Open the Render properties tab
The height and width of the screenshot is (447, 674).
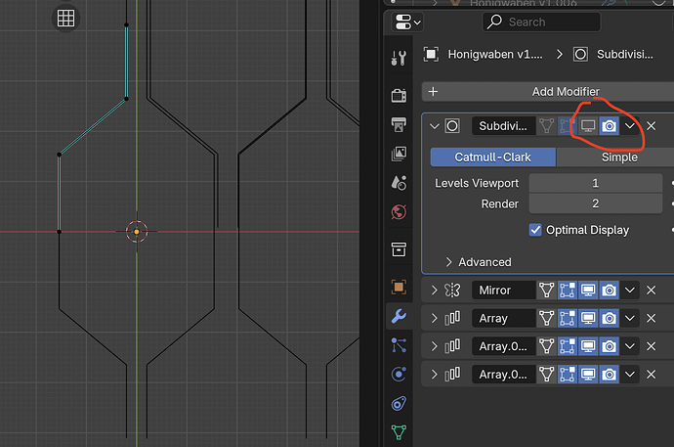point(399,95)
